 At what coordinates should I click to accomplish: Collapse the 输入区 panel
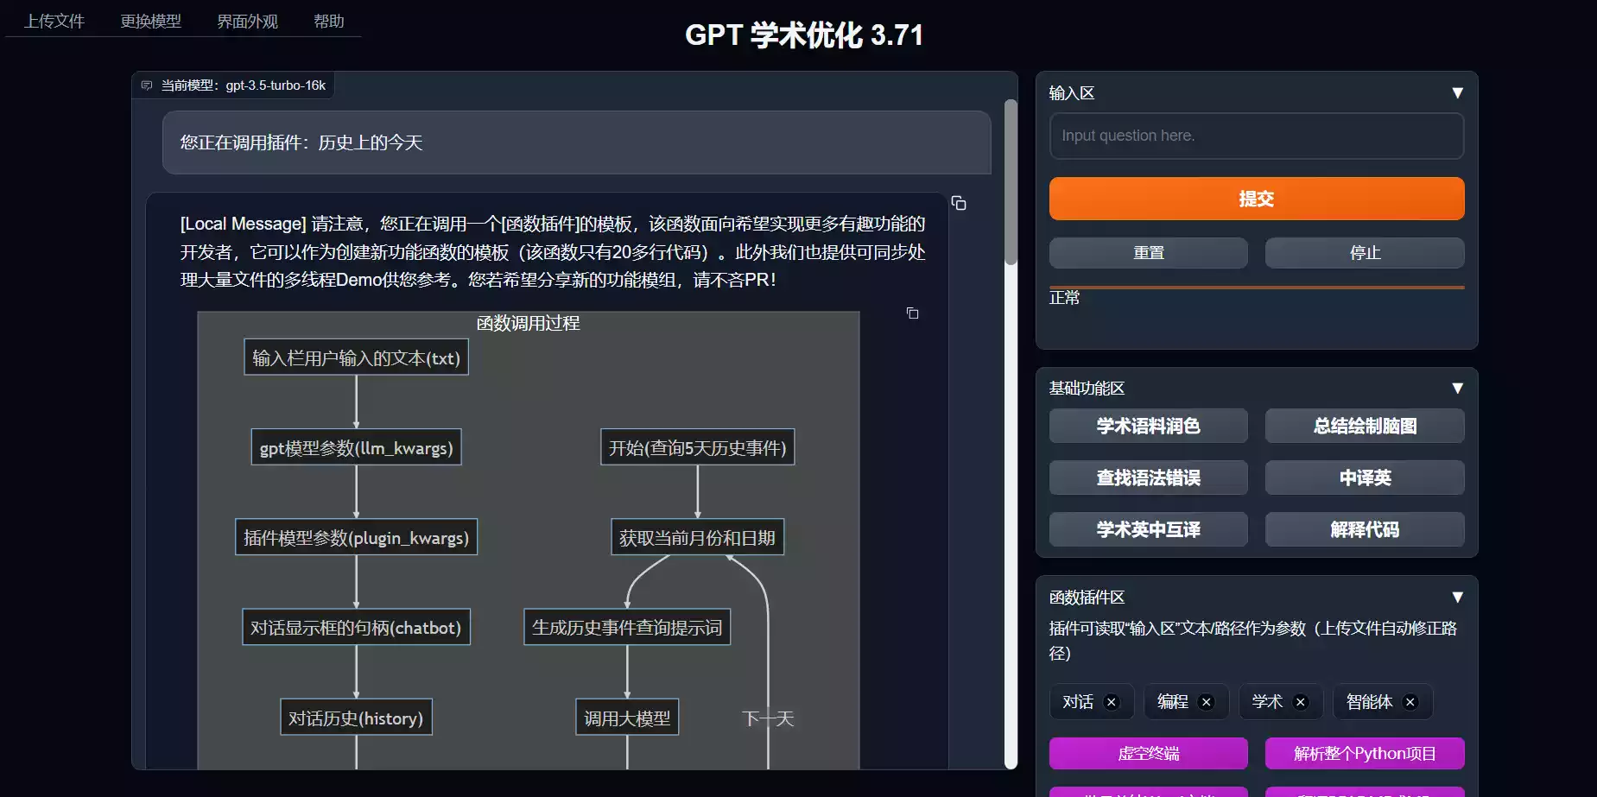1457,92
